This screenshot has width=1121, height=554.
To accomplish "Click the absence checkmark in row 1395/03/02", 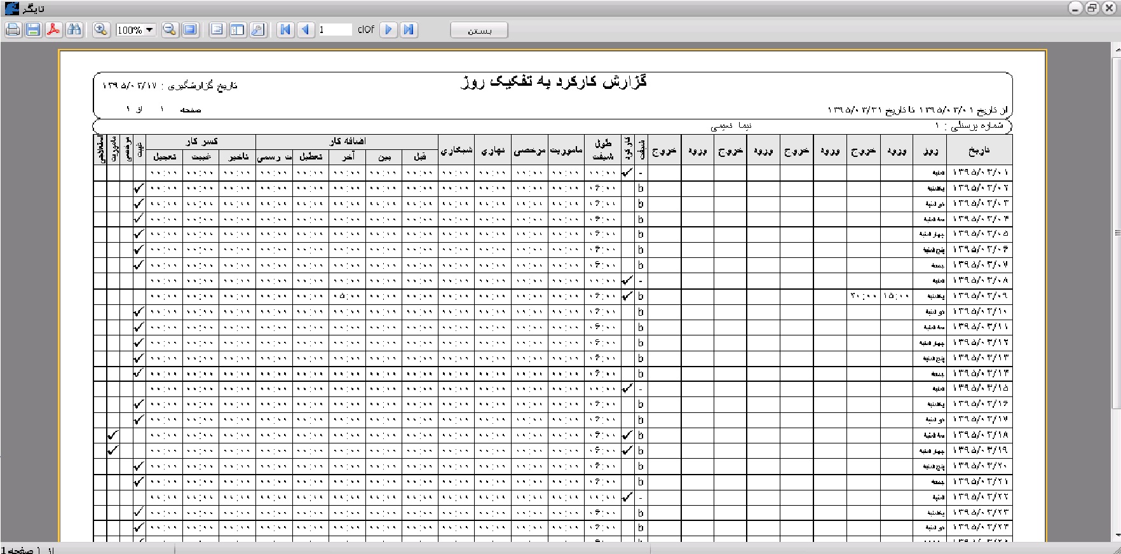I will click(x=139, y=188).
